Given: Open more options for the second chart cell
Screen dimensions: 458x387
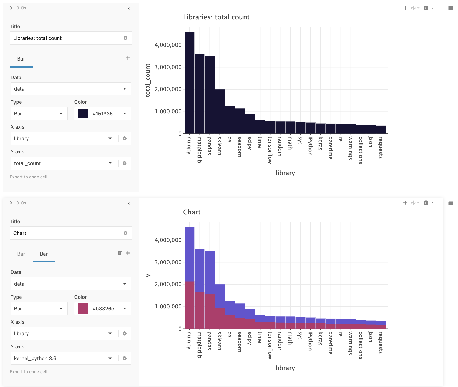Looking at the screenshot, I should tap(434, 203).
